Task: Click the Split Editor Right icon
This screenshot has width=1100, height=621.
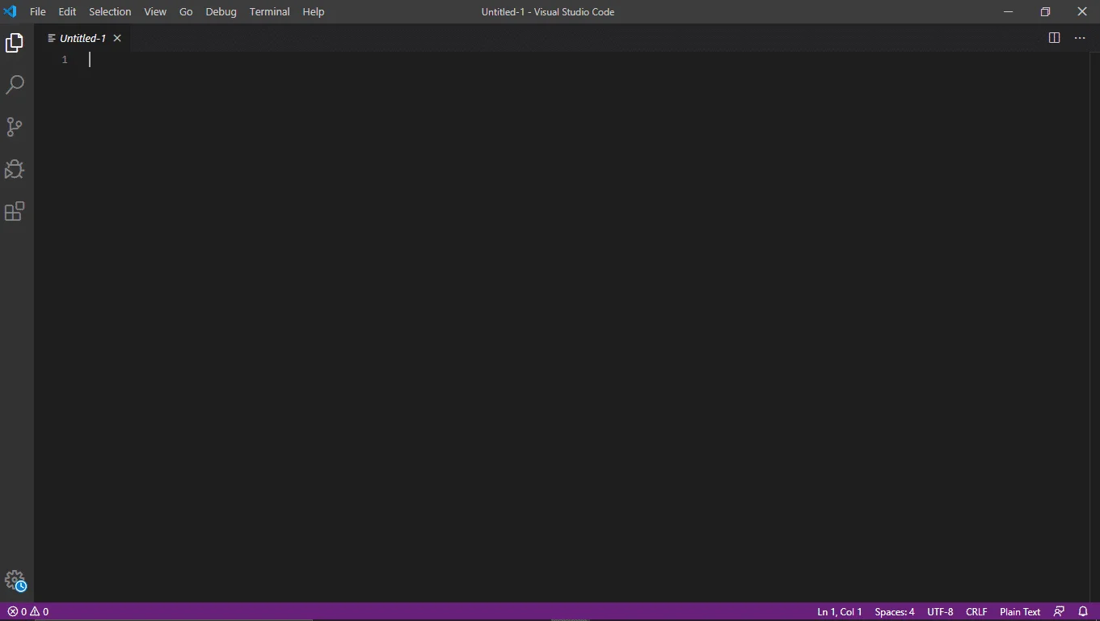Action: (1054, 38)
